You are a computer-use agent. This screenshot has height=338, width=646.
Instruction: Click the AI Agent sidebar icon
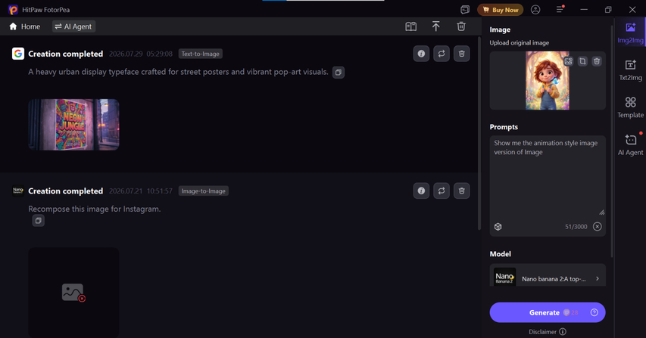tap(630, 144)
